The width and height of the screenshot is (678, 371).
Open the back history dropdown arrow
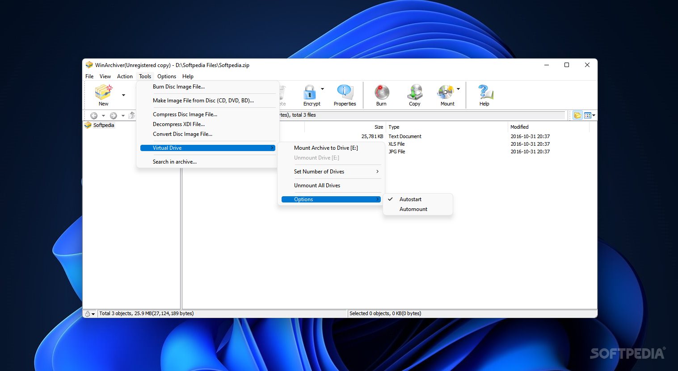tap(103, 116)
